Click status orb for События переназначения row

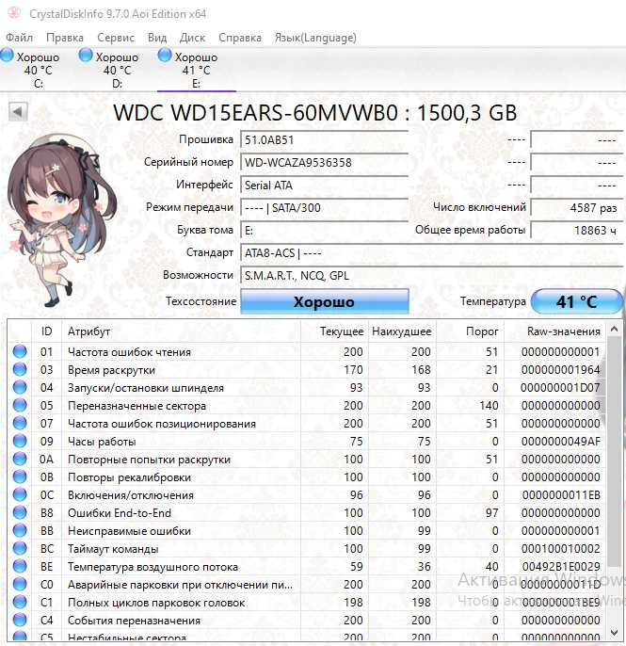point(20,620)
